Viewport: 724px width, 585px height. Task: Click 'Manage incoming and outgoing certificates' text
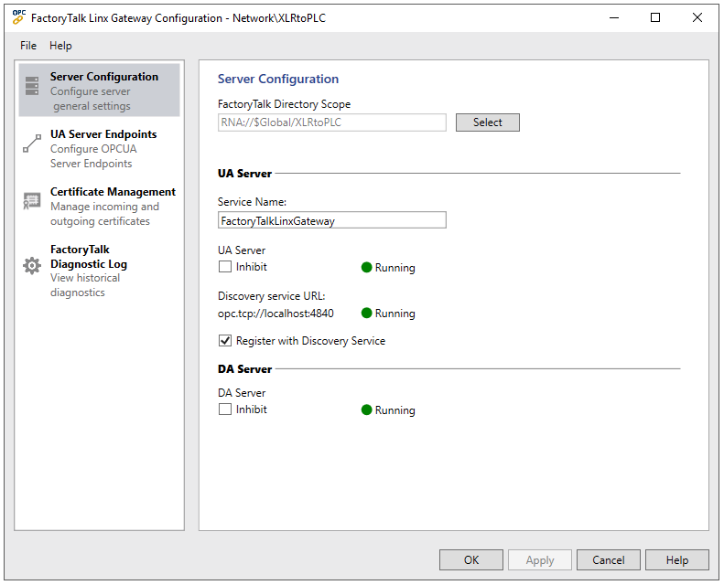click(x=104, y=214)
